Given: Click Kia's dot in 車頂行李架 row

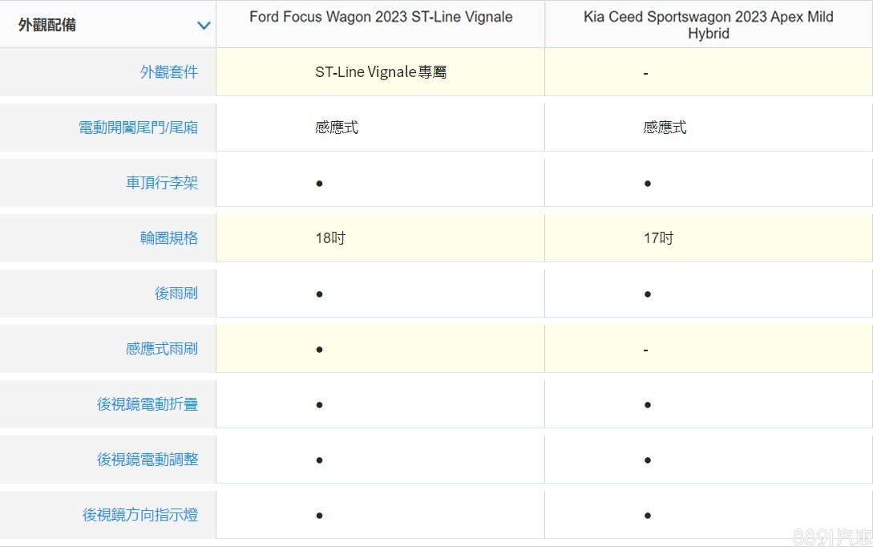Looking at the screenshot, I should tap(647, 184).
